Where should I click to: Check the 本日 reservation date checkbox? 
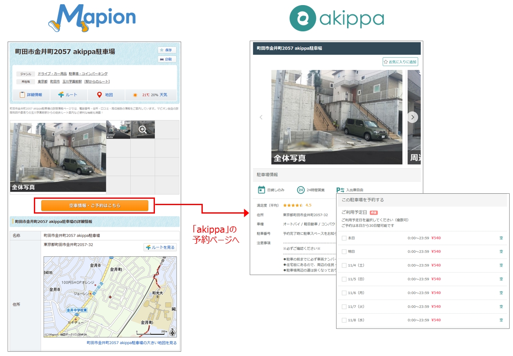pos(344,238)
